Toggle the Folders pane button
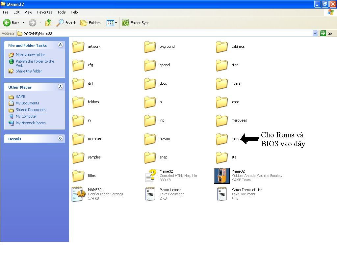 pyautogui.click(x=90, y=23)
